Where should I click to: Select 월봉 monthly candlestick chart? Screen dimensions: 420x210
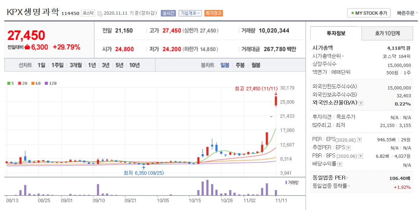pyautogui.click(x=256, y=65)
